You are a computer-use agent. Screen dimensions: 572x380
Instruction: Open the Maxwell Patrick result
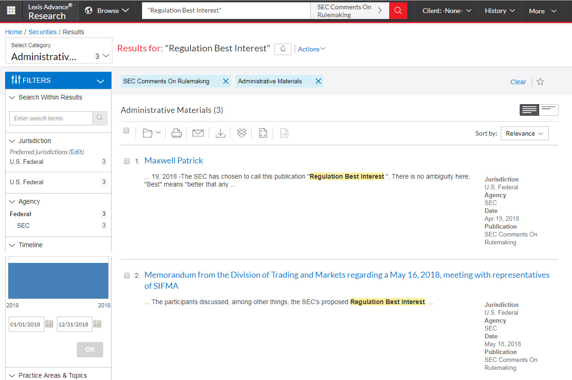pos(174,161)
